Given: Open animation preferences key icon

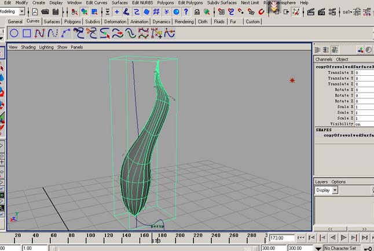Looking at the screenshot, I should coord(369,248).
